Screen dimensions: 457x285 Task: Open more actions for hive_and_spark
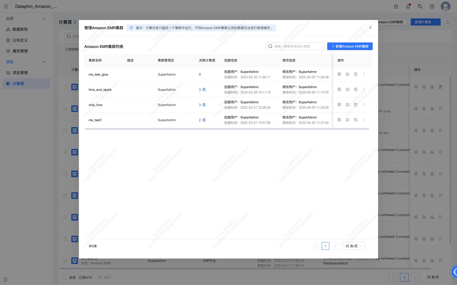364,90
